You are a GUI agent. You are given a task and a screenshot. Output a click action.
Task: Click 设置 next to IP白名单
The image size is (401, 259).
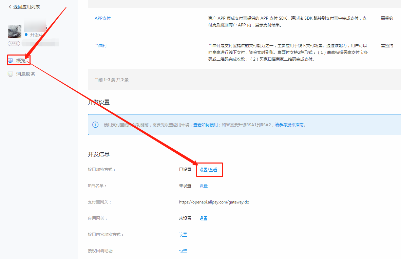(x=204, y=186)
